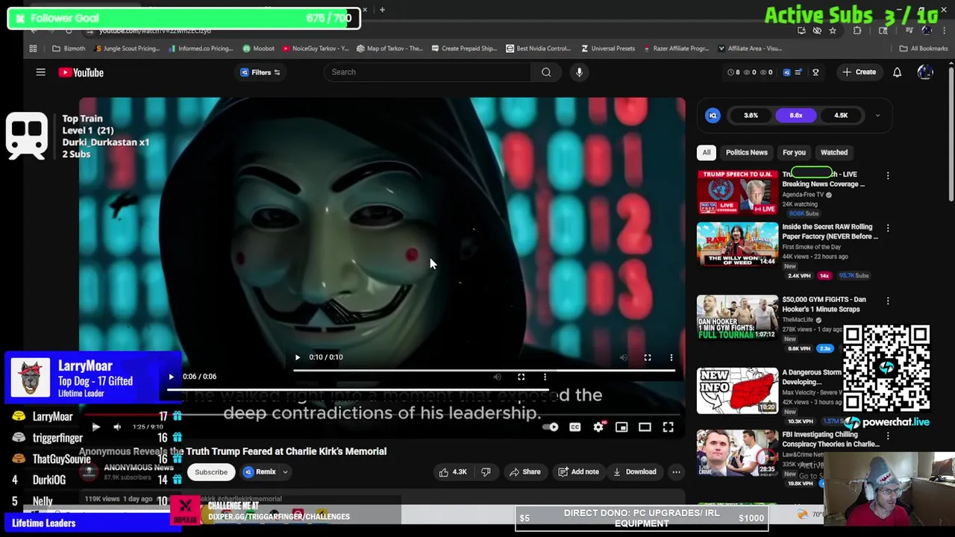
Task: Click the search magnifier button
Action: [546, 72]
